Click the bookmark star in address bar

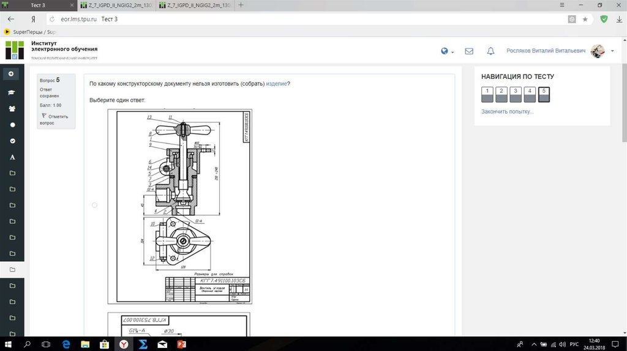[x=585, y=19]
